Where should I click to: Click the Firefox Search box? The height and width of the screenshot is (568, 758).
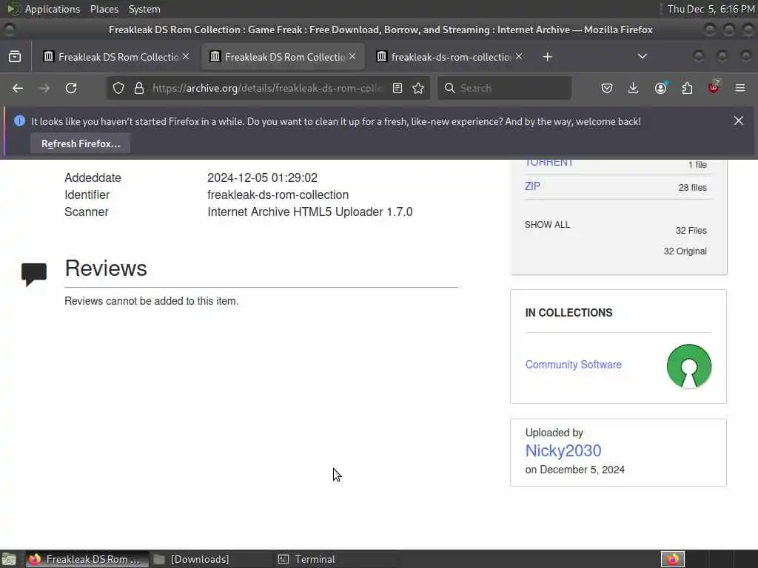tap(504, 89)
